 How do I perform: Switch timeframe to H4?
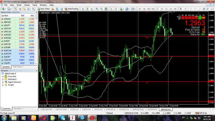click(x=162, y=9)
